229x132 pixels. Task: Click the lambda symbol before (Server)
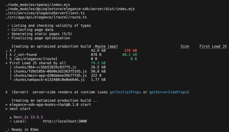(x=6, y=92)
